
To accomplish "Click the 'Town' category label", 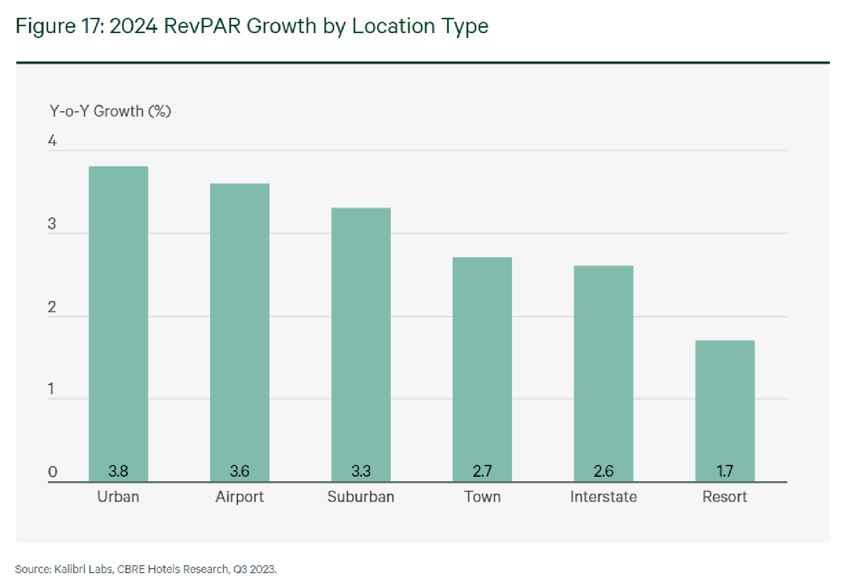I will (482, 497).
